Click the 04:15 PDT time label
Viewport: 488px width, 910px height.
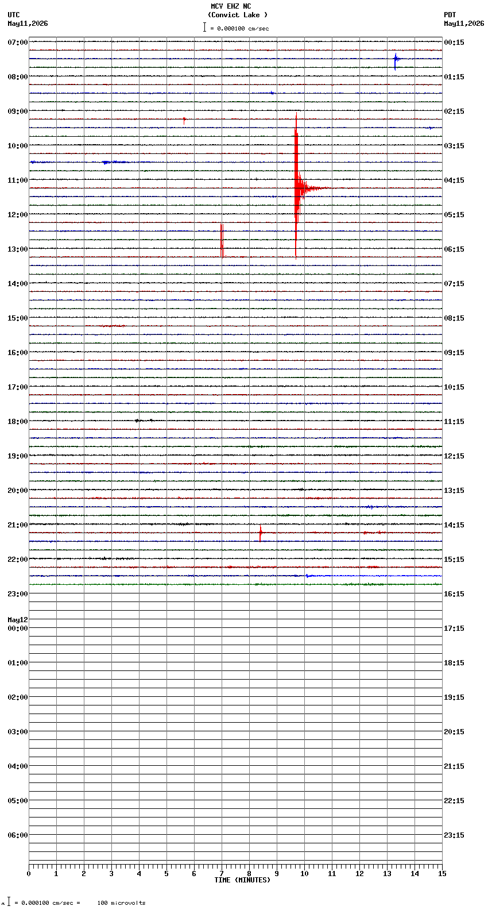point(454,180)
